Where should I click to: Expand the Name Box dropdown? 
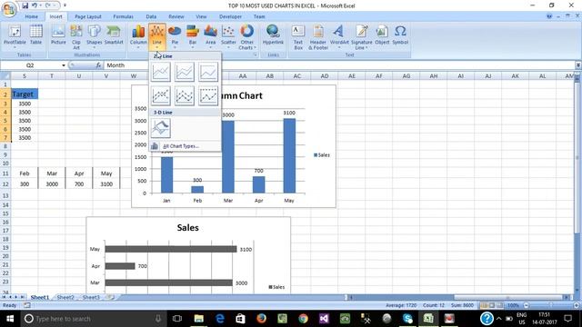click(64, 65)
